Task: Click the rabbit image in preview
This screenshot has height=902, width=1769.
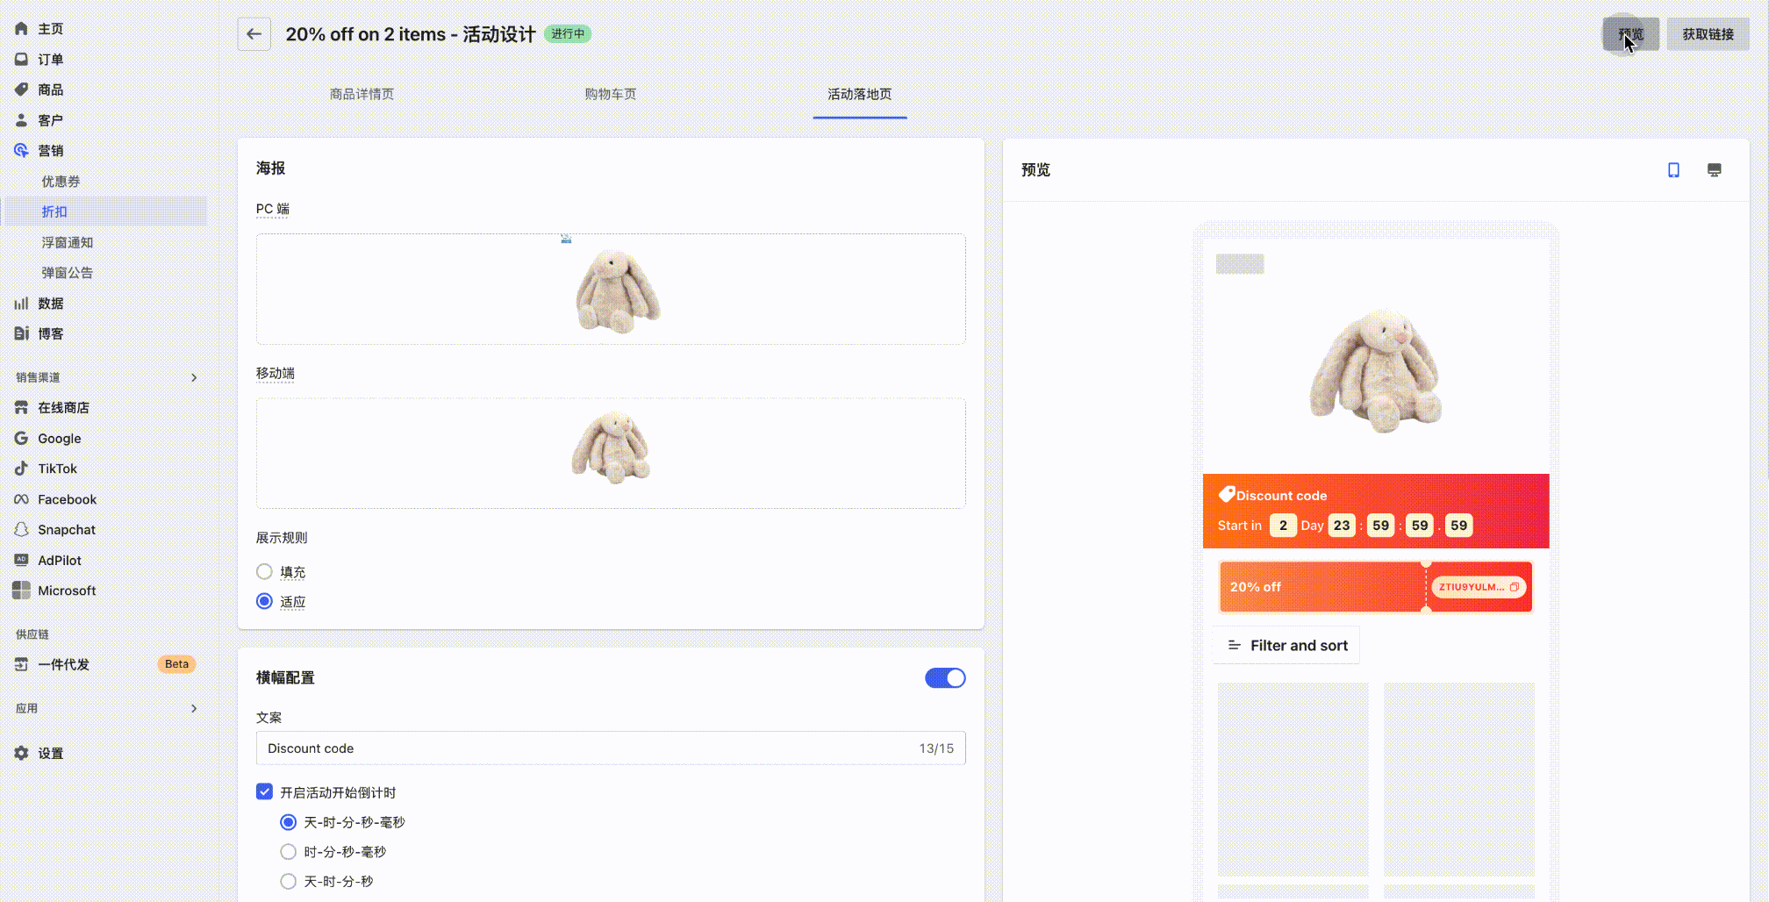Action: pyautogui.click(x=1375, y=370)
